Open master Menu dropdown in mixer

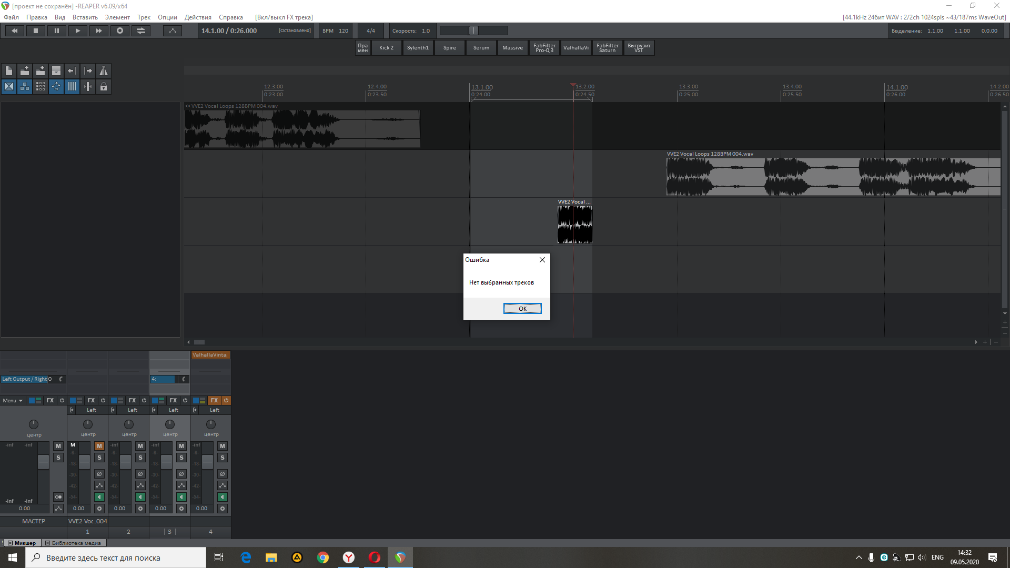click(x=13, y=401)
